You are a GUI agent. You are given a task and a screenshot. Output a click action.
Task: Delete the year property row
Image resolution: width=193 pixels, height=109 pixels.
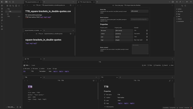[x=147, y=37]
